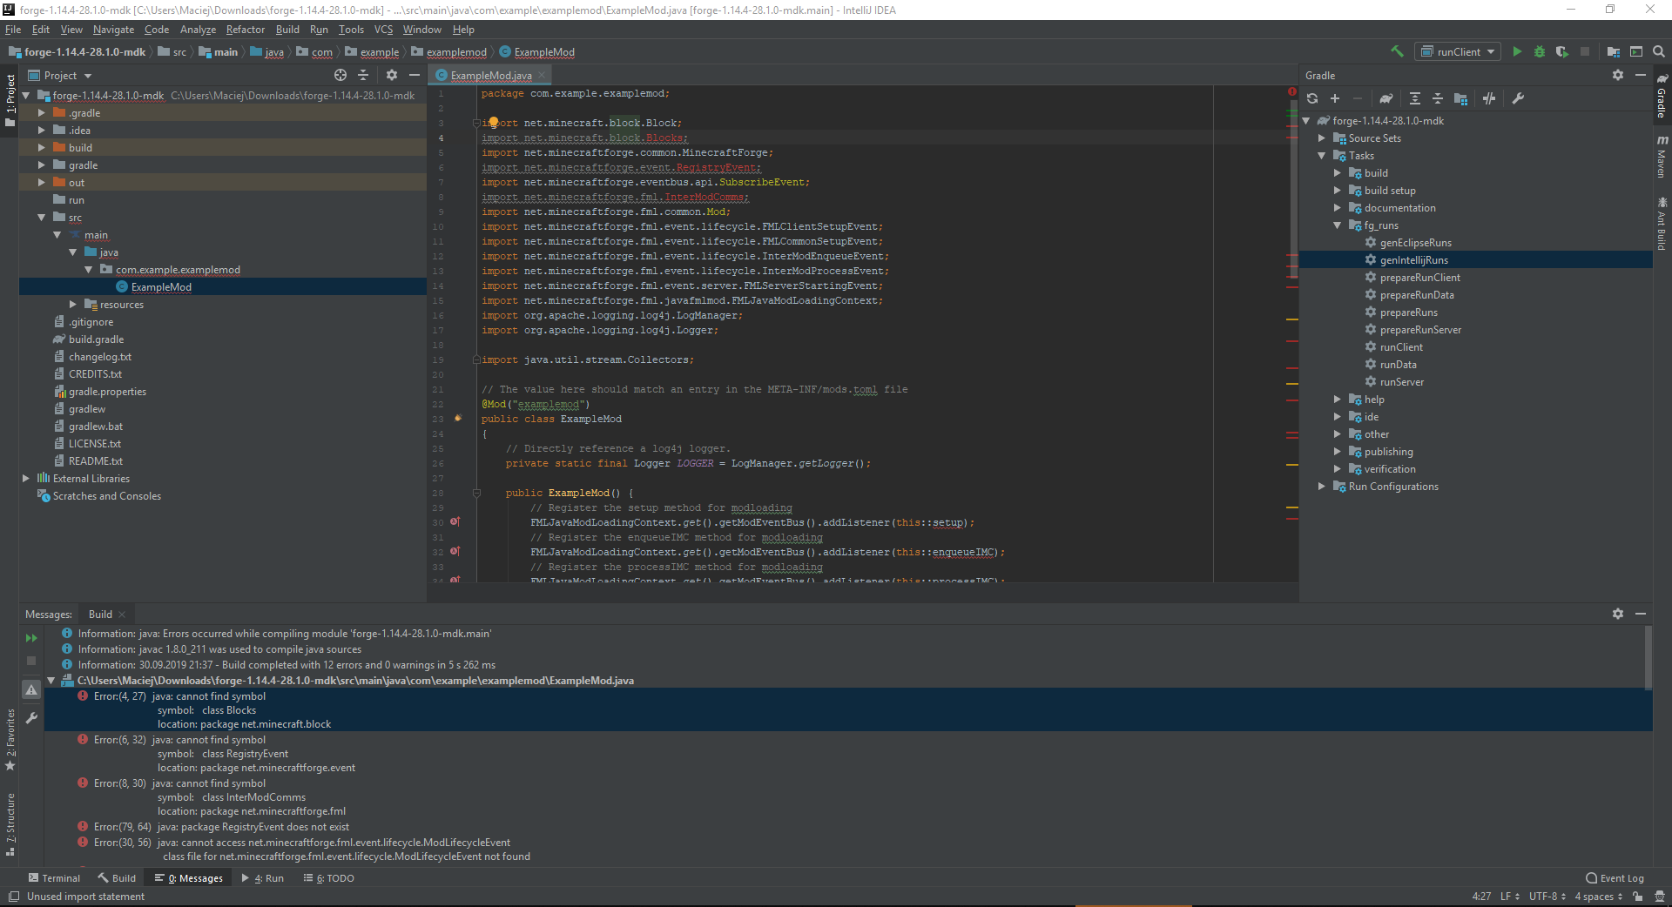The height and width of the screenshot is (907, 1672).
Task: Run the runClient configuration with play icon
Action: [x=1517, y=51]
